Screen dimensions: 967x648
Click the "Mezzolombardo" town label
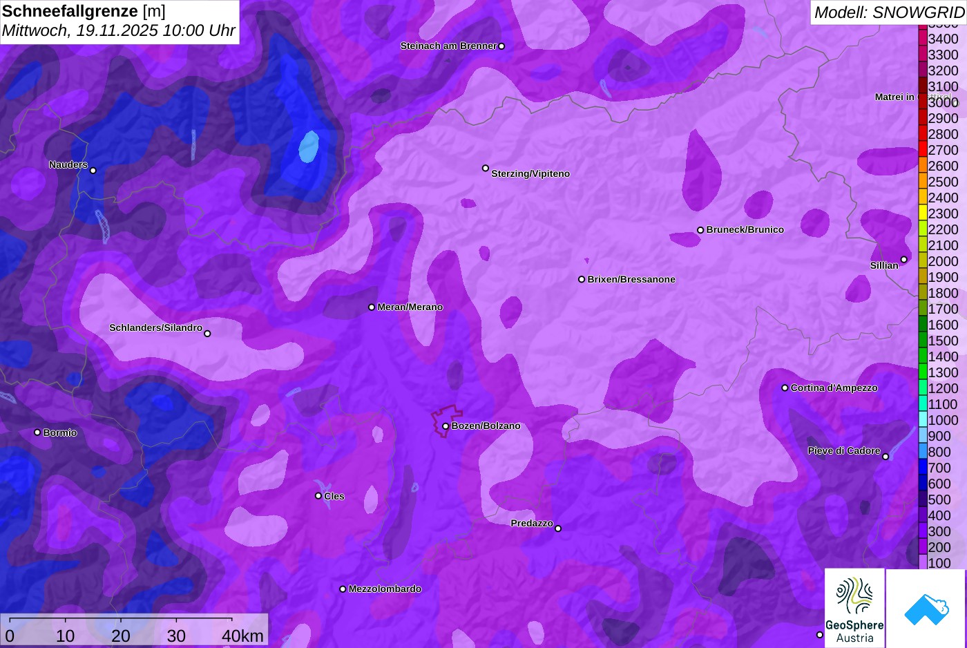pos(385,589)
